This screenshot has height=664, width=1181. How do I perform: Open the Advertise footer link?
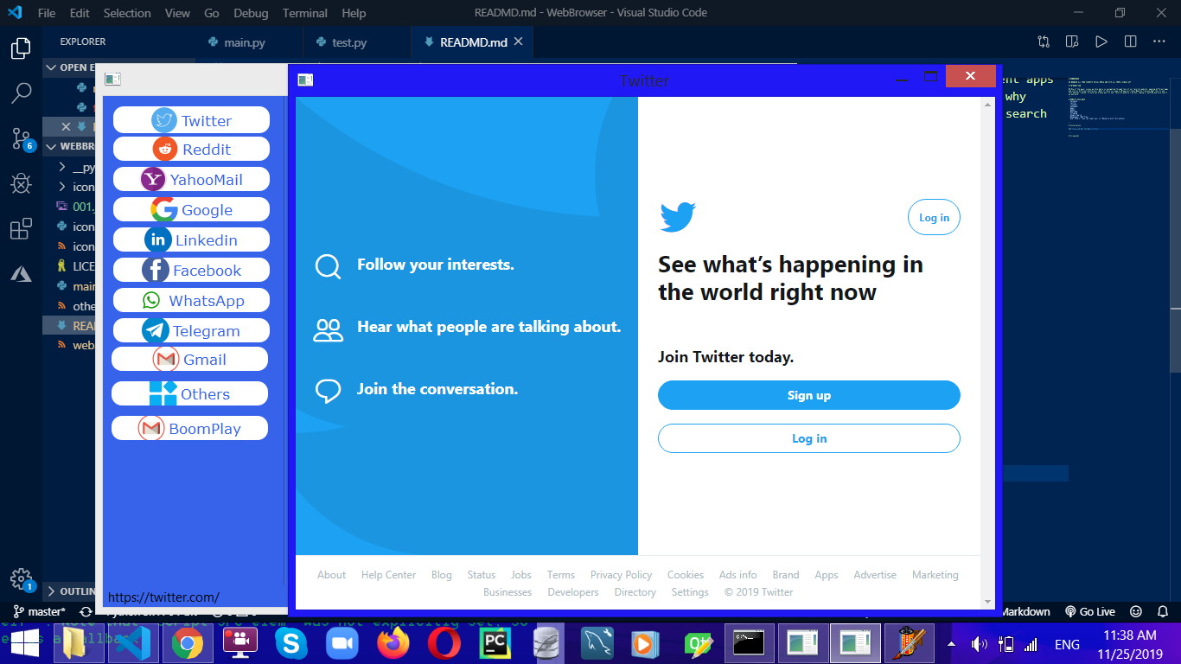click(875, 575)
